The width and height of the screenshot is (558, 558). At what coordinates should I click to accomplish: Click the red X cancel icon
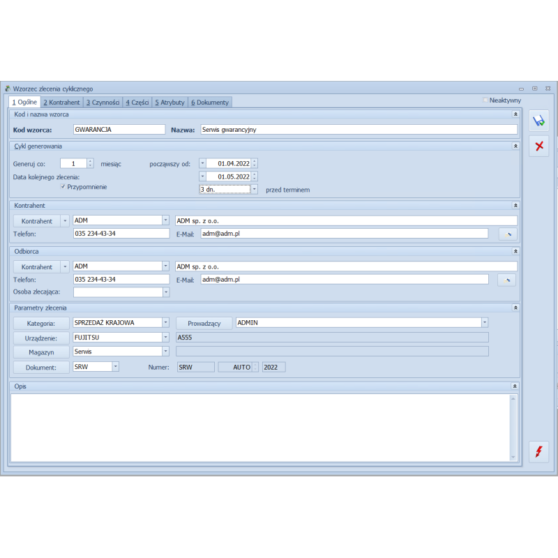[x=538, y=146]
